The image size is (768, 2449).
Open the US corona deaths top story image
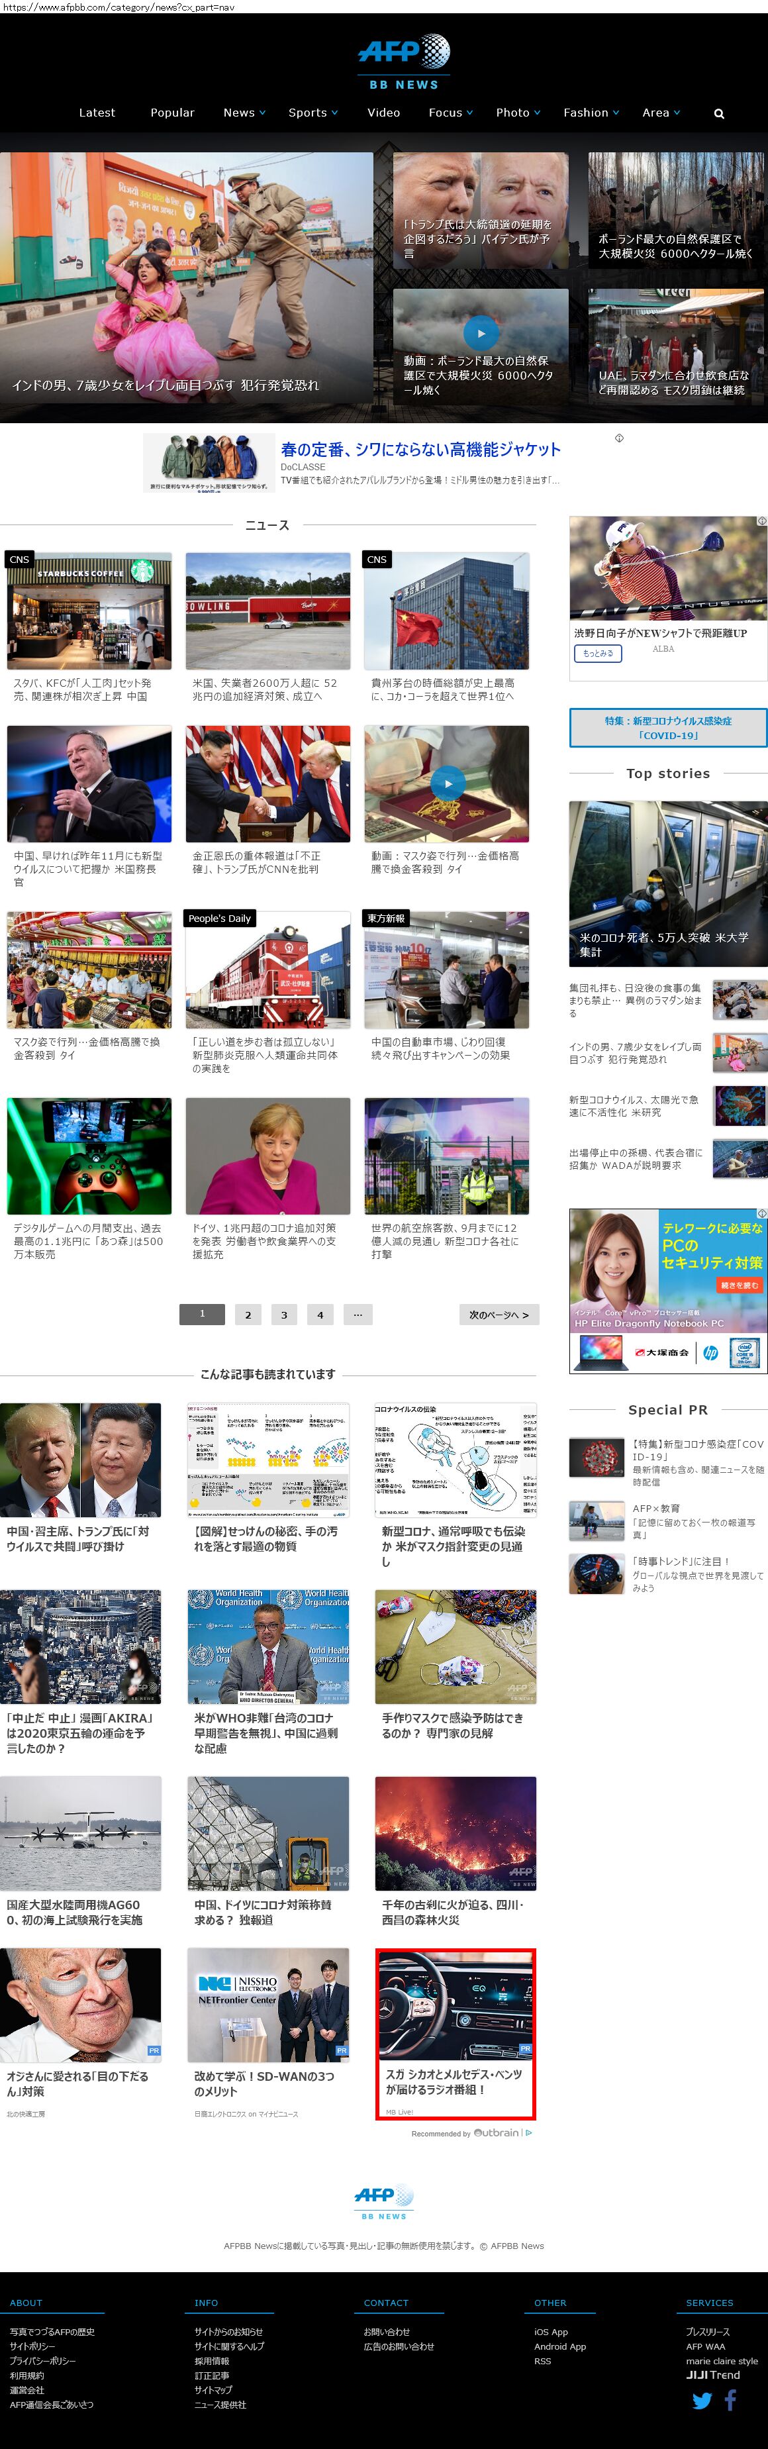(x=668, y=884)
